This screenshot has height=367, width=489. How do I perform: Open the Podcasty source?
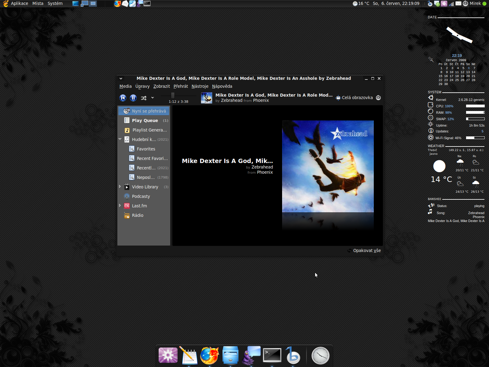144,196
